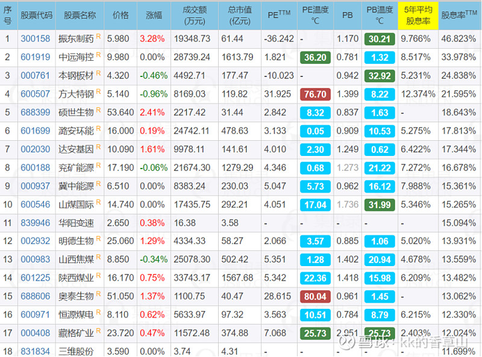Sort by PE温度 column header

pyautogui.click(x=315, y=16)
